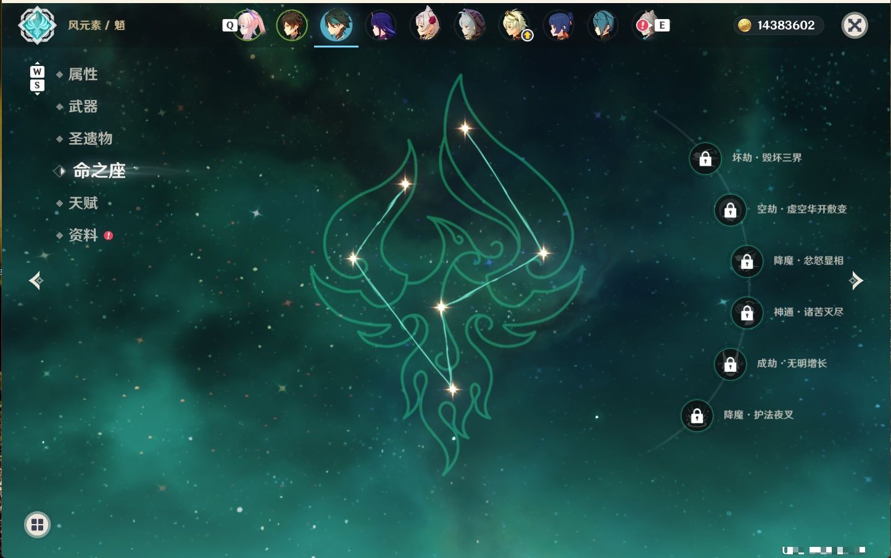The width and height of the screenshot is (891, 558).
Task: Switch to the 天赋 talents tab
Action: (x=83, y=203)
